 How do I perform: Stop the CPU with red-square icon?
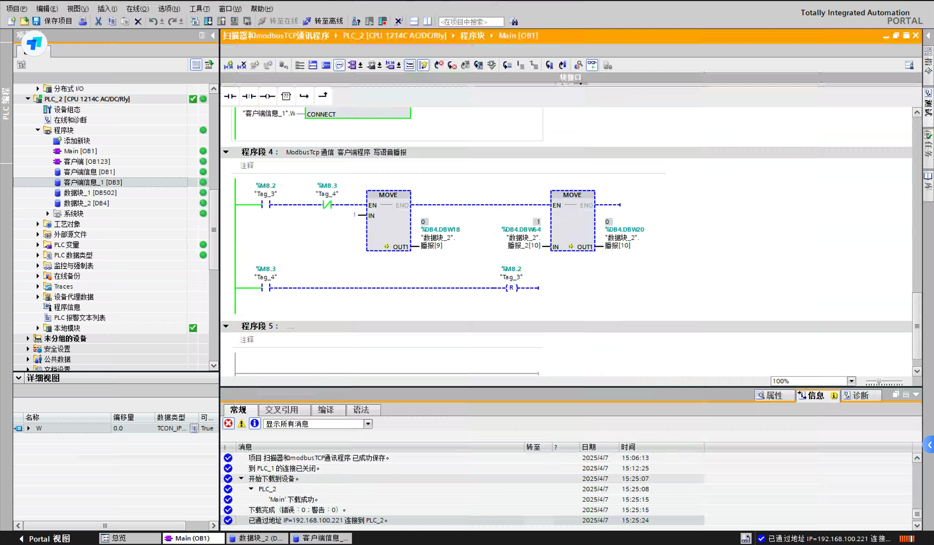pos(383,21)
